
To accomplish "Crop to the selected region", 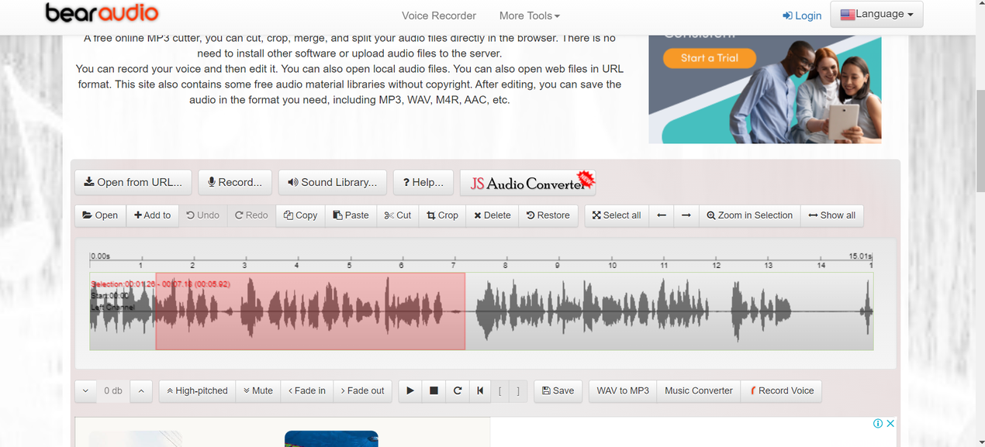I will pyautogui.click(x=443, y=215).
